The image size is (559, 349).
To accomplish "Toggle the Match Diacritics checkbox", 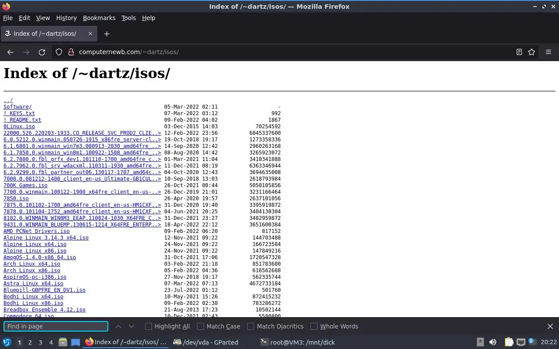I will click(251, 326).
